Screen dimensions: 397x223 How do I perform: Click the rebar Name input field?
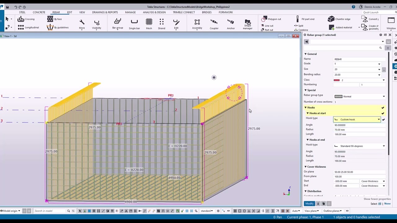point(359,59)
